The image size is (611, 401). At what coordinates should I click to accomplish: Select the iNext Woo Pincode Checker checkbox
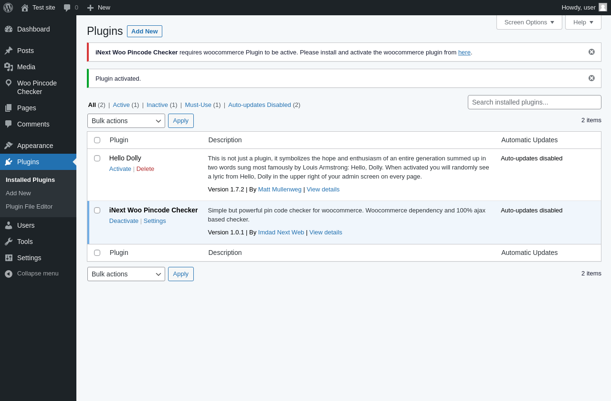[x=97, y=210]
